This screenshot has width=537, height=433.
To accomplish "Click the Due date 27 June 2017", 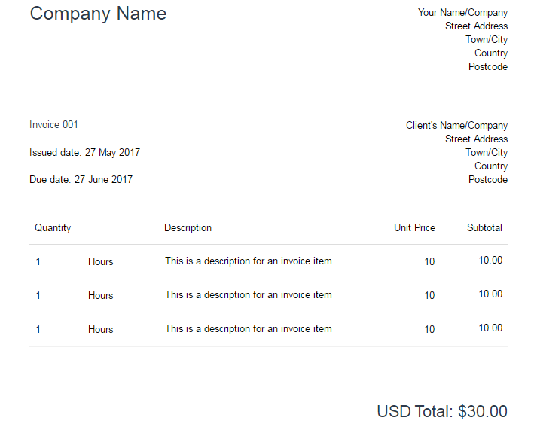I will [81, 180].
